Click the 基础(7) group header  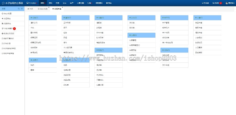pos(76,18)
